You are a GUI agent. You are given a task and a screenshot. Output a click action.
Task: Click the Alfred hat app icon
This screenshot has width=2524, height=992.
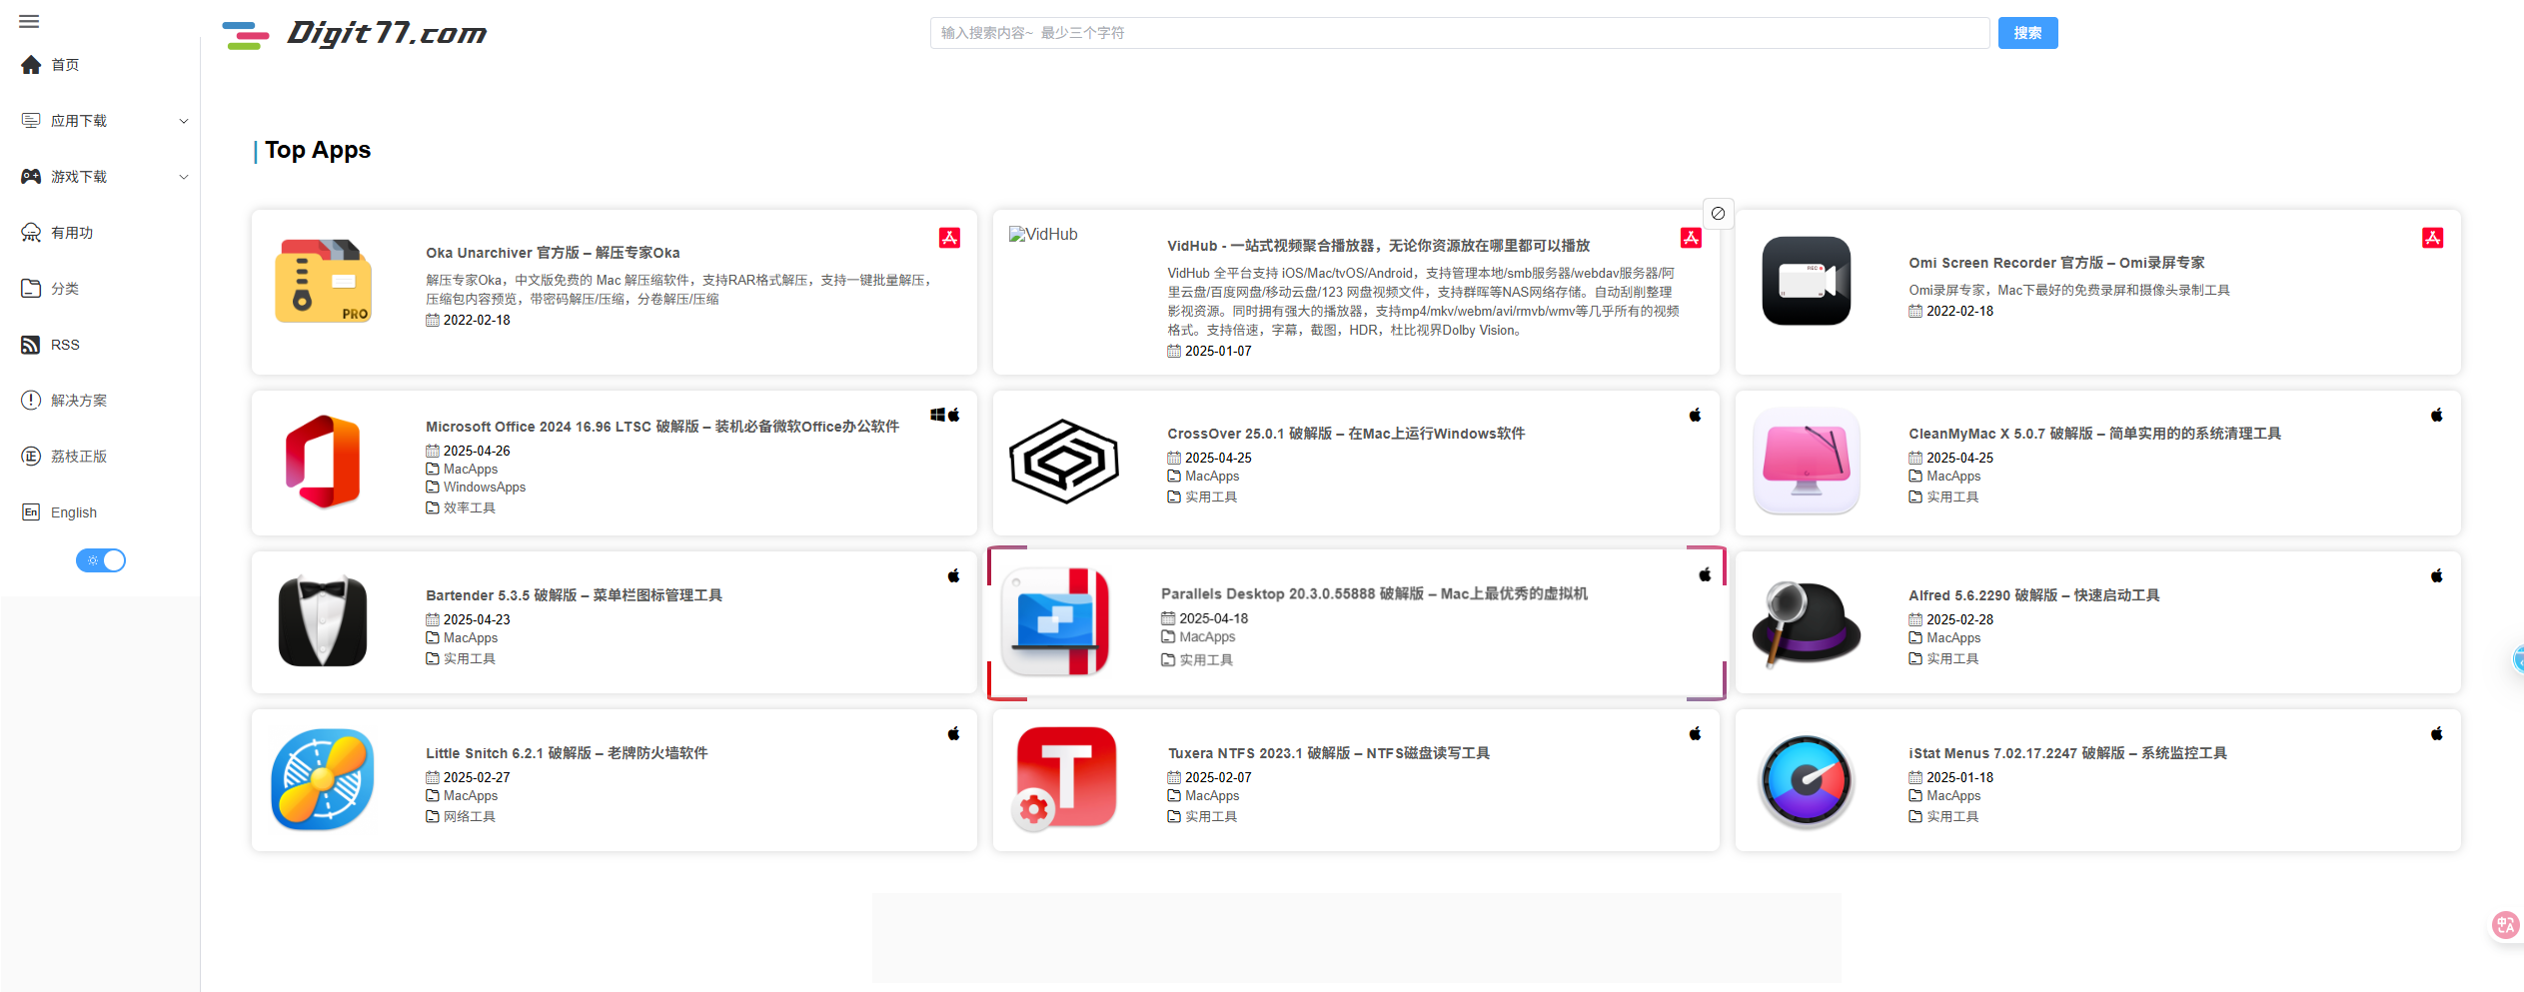tap(1806, 622)
